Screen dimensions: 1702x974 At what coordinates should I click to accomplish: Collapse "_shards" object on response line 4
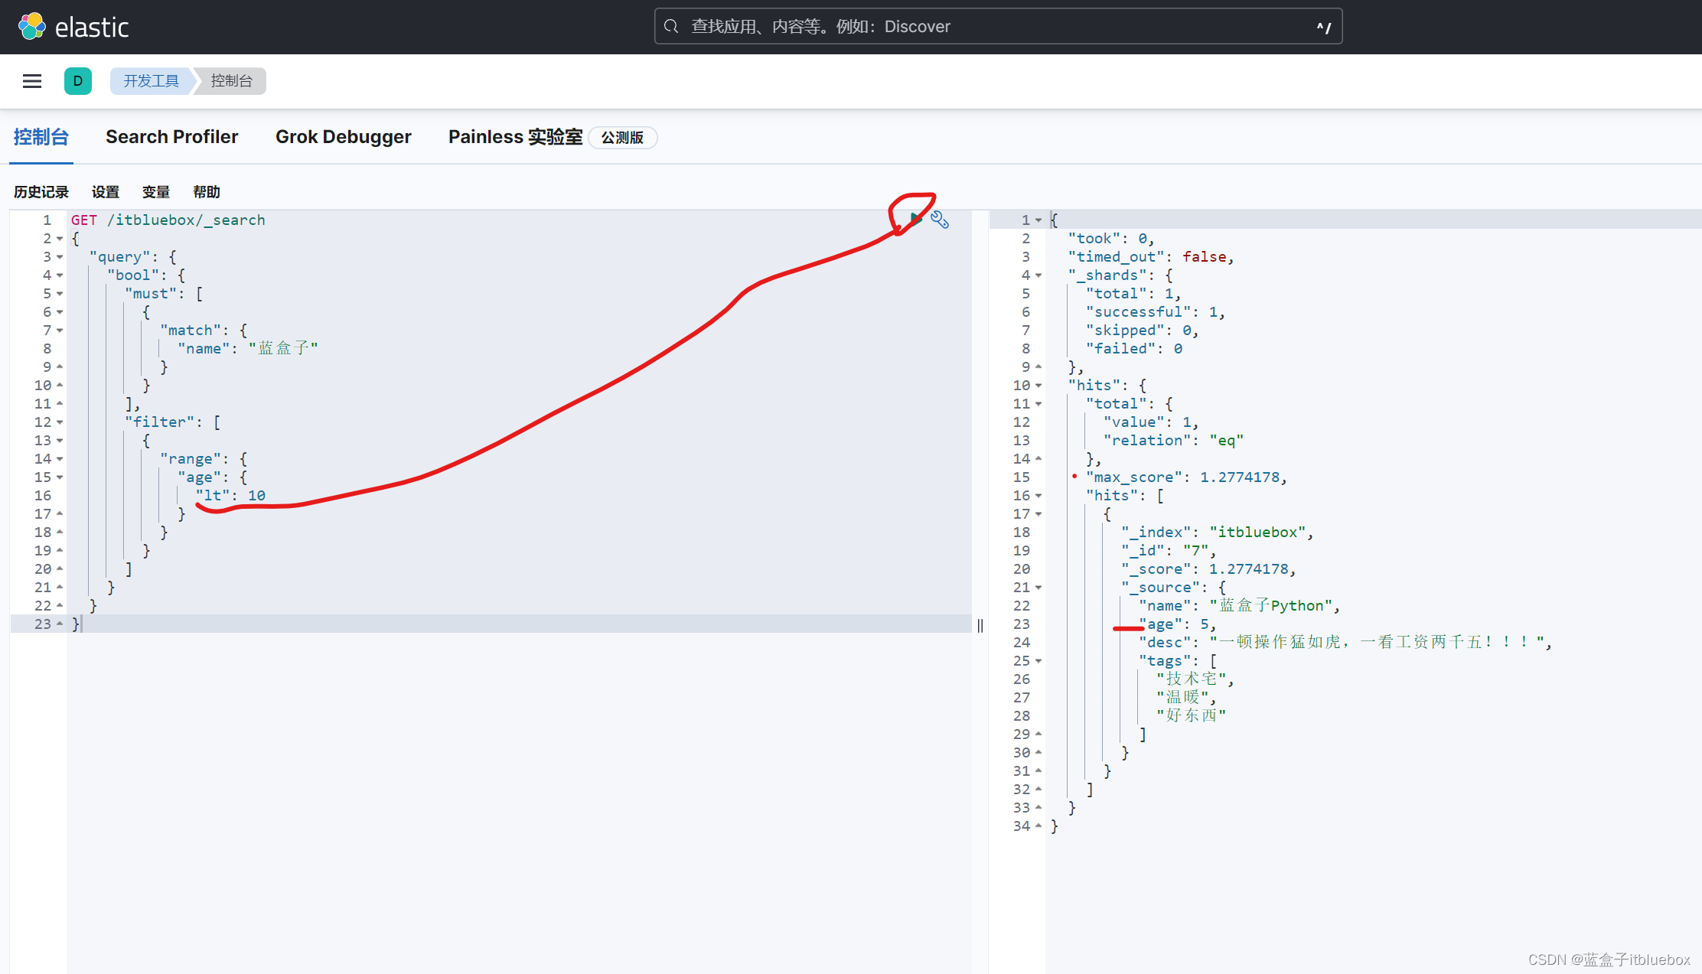point(1038,275)
